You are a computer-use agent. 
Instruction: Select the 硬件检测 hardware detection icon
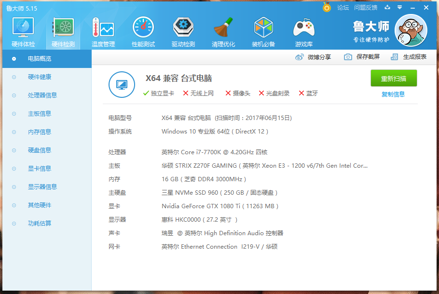pos(63,27)
